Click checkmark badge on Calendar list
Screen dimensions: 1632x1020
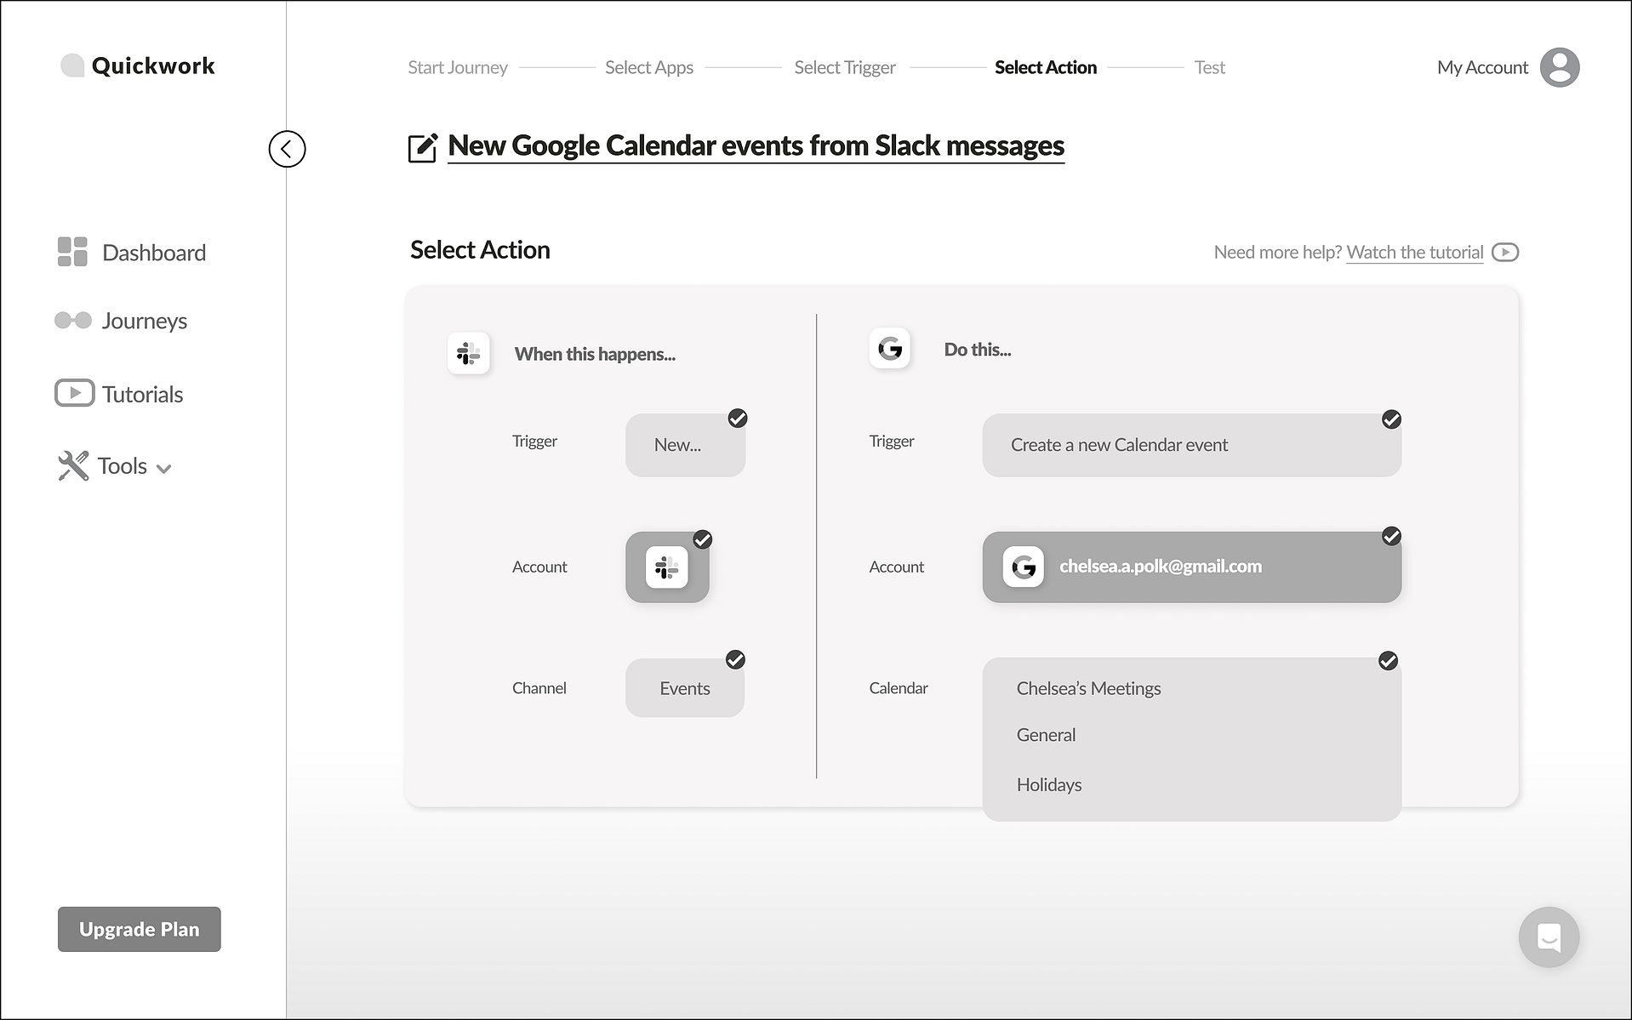coord(1388,661)
